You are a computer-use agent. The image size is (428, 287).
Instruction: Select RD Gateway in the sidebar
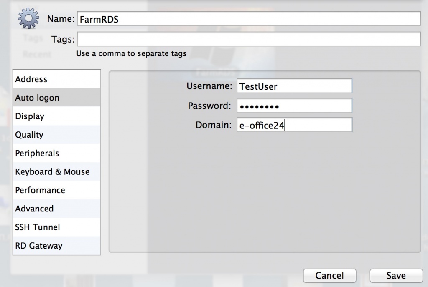pyautogui.click(x=56, y=246)
